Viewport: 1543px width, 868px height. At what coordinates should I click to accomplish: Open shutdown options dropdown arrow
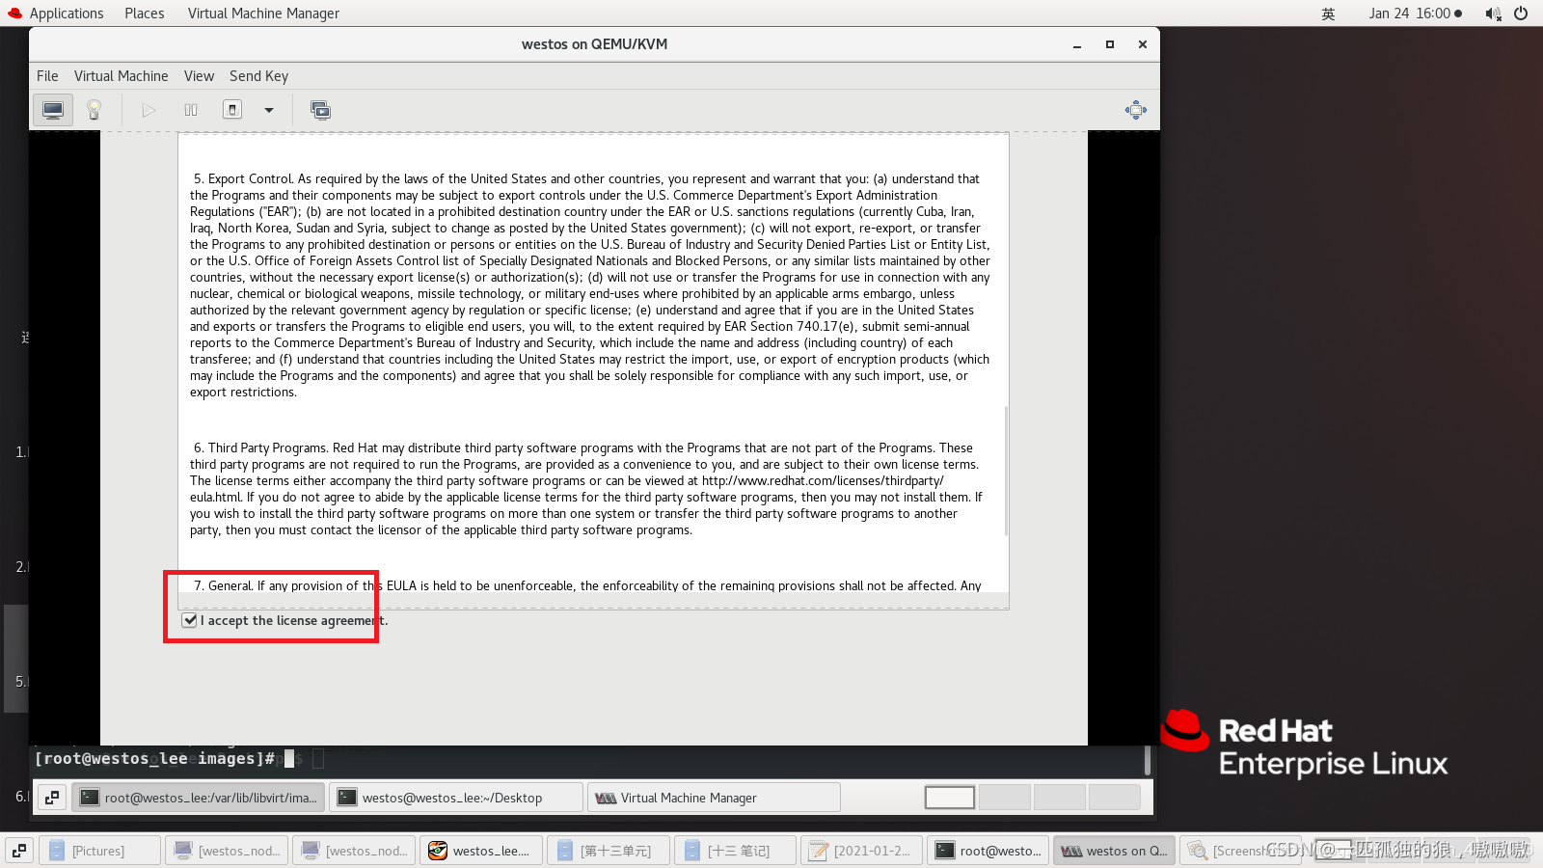click(269, 110)
